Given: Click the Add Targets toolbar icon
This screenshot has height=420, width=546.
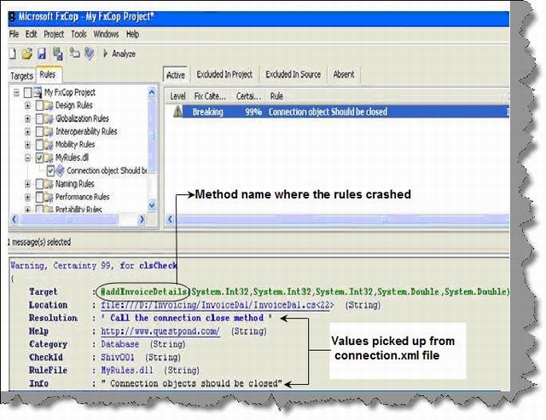Looking at the screenshot, I should pyautogui.click(x=74, y=53).
